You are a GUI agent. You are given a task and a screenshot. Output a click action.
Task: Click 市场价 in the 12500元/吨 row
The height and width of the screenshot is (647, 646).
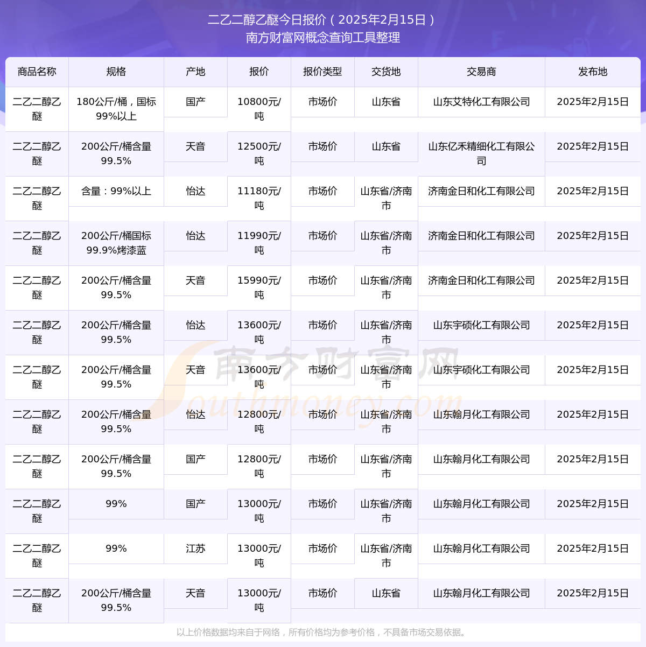(x=322, y=146)
